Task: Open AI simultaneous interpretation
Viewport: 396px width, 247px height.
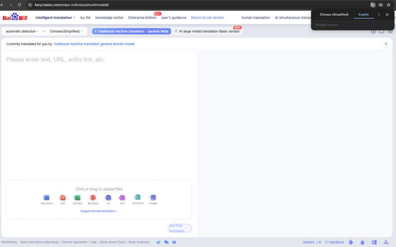Action: [x=293, y=18]
